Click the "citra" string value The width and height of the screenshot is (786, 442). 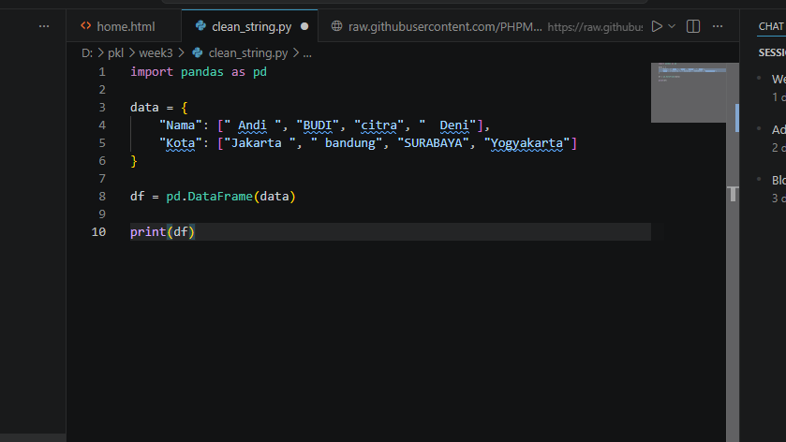(x=379, y=125)
